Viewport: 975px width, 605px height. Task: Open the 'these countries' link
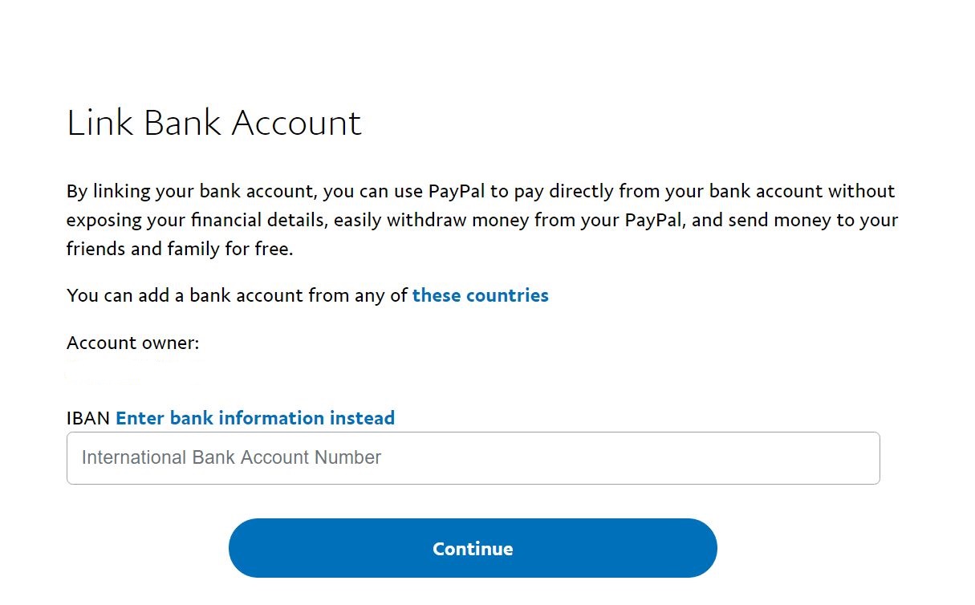point(481,295)
